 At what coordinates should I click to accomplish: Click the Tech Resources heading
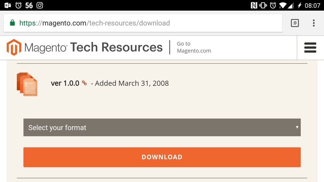pyautogui.click(x=116, y=47)
